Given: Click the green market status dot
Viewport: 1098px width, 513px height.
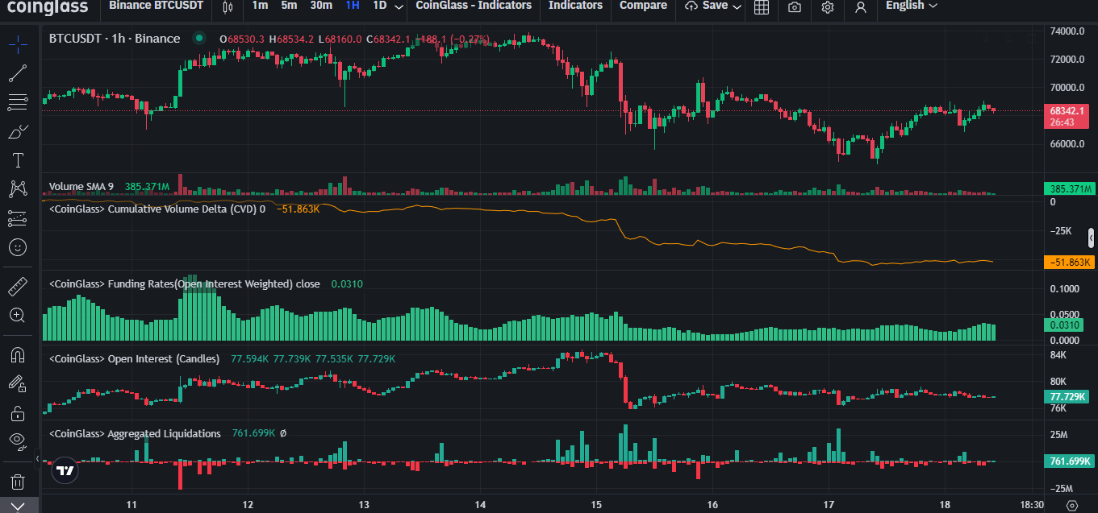Looking at the screenshot, I should click(199, 39).
